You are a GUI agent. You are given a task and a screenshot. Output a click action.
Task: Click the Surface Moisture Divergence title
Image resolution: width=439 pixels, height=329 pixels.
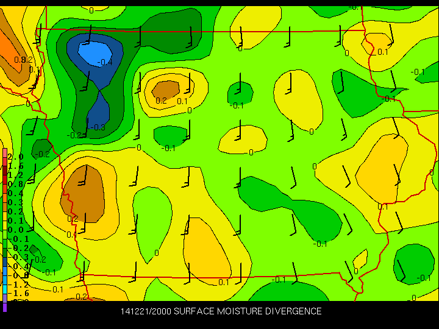tap(248, 311)
